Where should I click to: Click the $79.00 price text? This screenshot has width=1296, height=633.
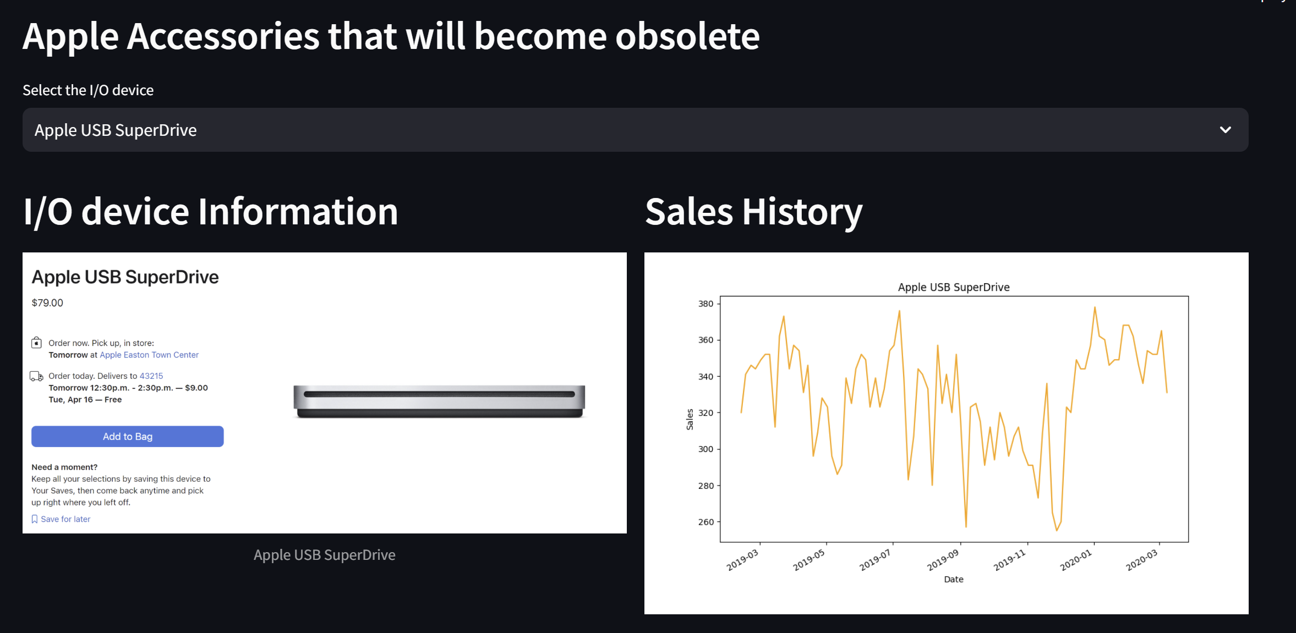click(x=47, y=303)
